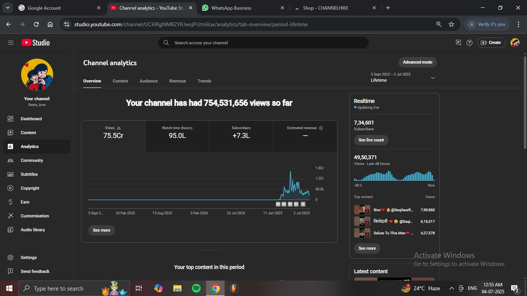Click the clock icon beside Estimated revenue
This screenshot has width=527, height=296.
(x=321, y=128)
